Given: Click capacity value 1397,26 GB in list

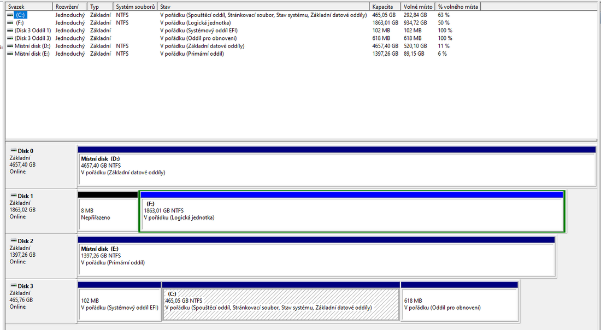Looking at the screenshot, I should click(x=385, y=54).
